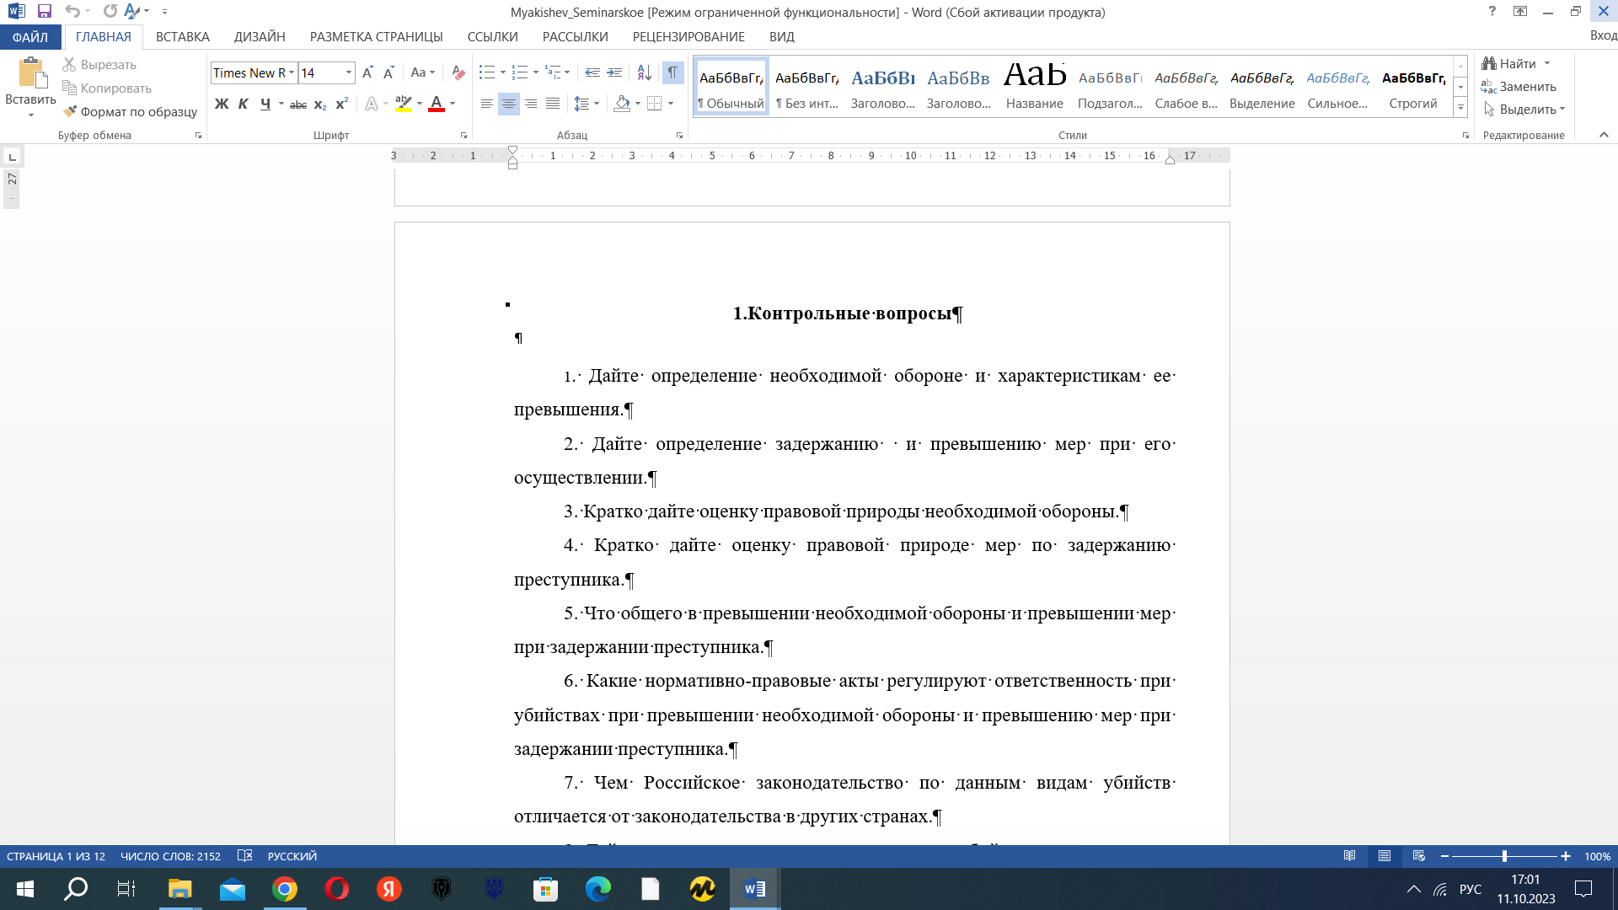Toggle underline (Ч) formatting
This screenshot has height=910, width=1618.
tap(265, 104)
